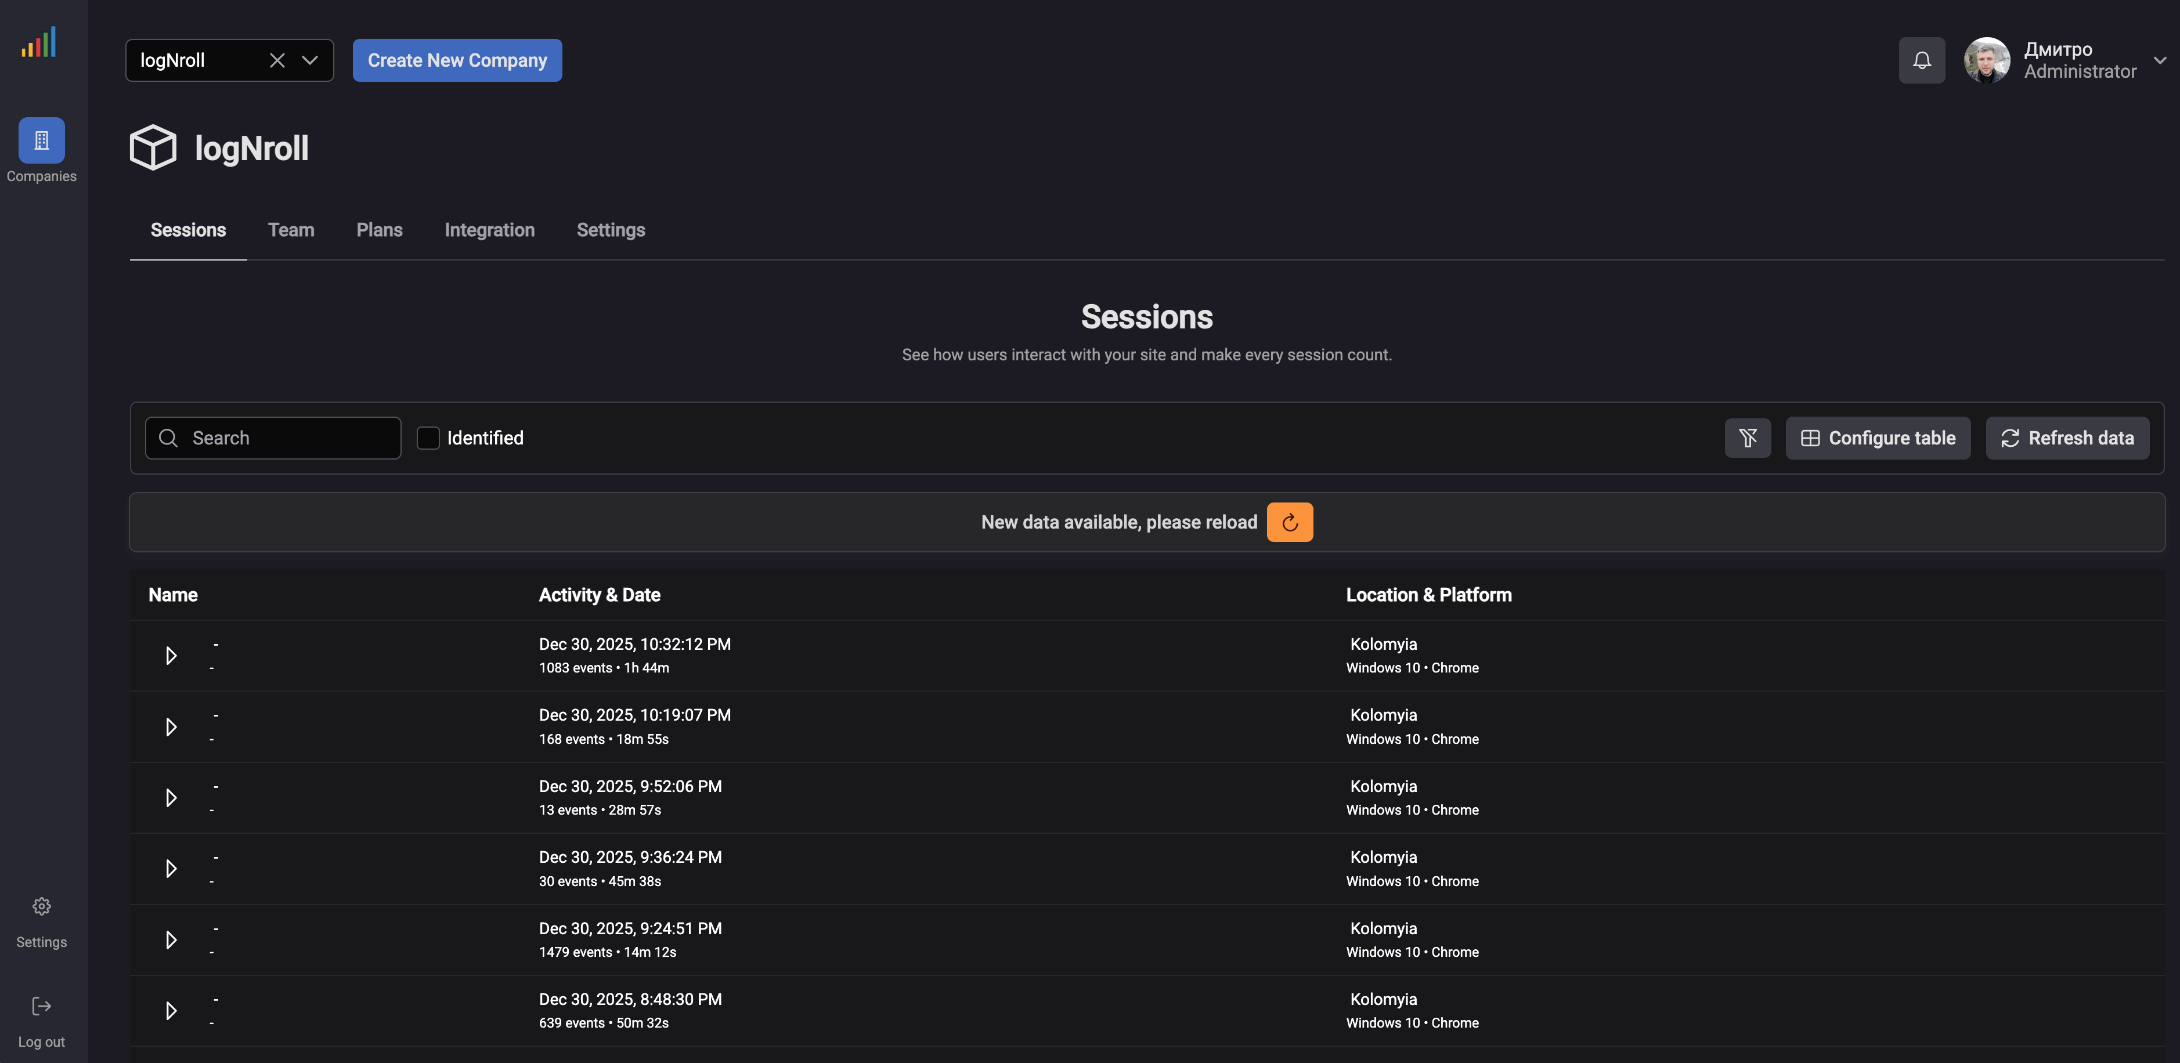The image size is (2180, 1063).
Task: Click the search magnifier icon
Action: pyautogui.click(x=168, y=438)
